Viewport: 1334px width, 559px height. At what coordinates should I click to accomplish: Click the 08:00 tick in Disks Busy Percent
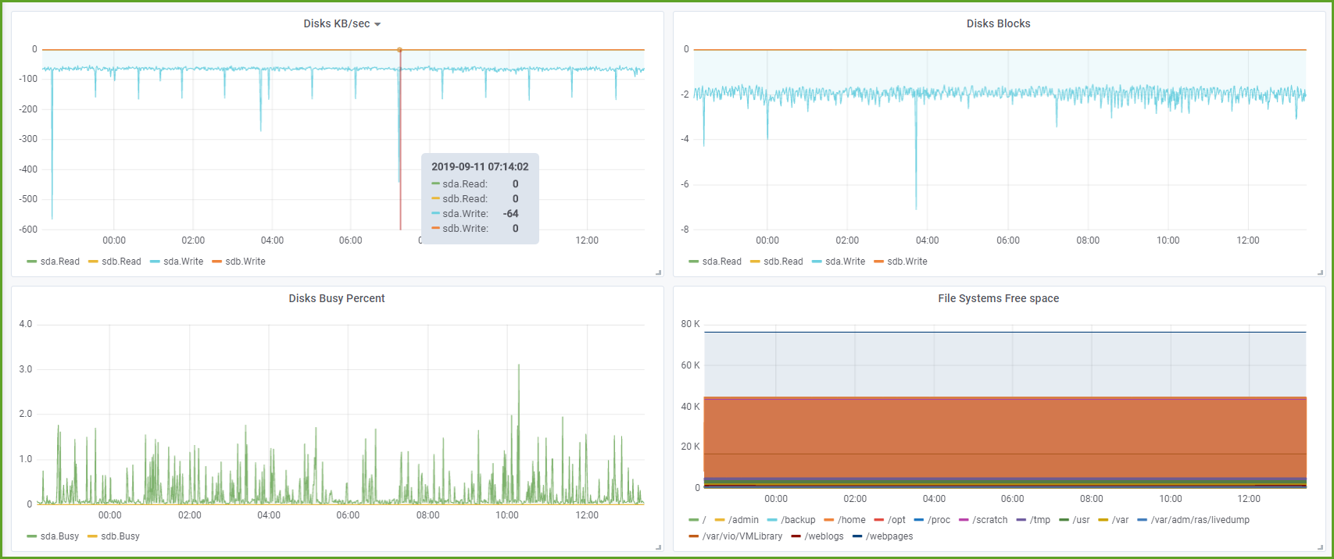click(x=427, y=515)
